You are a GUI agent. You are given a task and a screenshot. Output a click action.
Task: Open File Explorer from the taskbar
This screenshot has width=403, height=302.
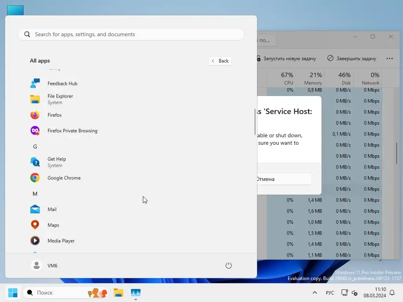(x=118, y=293)
